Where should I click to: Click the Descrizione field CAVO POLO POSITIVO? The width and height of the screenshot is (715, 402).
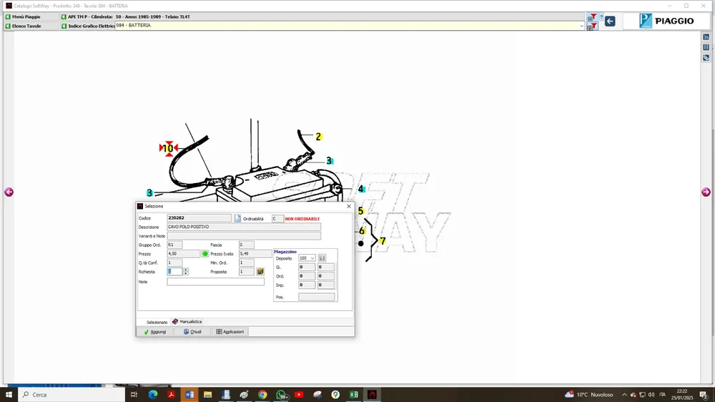[244, 227]
